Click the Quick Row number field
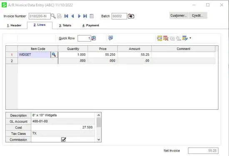Screen dimensions: 229x156 pos(84,38)
